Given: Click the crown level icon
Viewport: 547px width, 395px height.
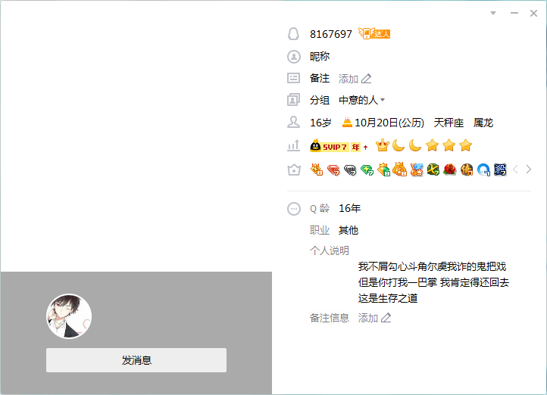Looking at the screenshot, I should pos(383,145).
